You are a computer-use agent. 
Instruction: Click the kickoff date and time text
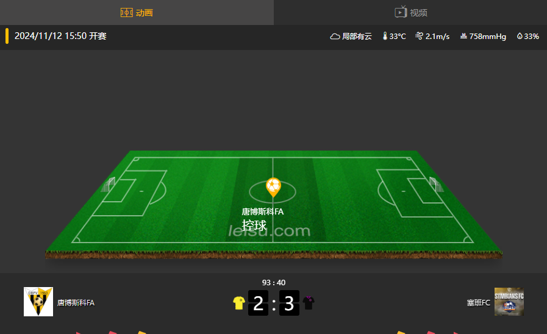[x=60, y=36]
